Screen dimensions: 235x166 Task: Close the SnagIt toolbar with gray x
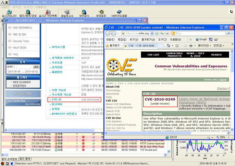tap(191, 39)
